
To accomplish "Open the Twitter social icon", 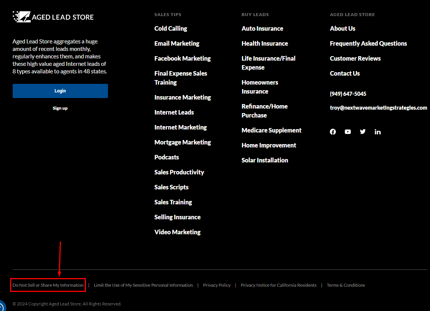I will [362, 132].
